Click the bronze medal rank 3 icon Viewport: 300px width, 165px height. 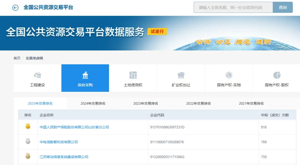(28, 156)
